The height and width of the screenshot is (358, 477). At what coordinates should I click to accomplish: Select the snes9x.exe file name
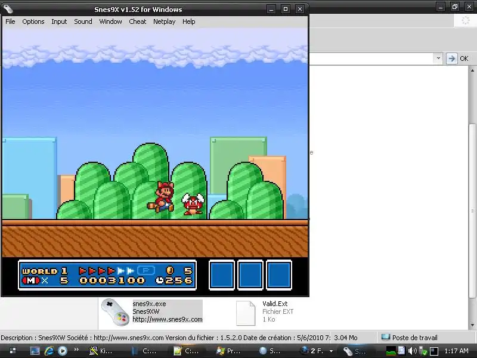pyautogui.click(x=150, y=304)
